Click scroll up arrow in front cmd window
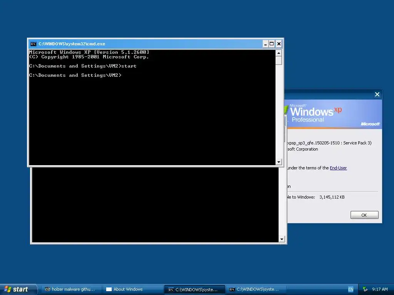Viewport: 394px width, 295px height. [279, 53]
